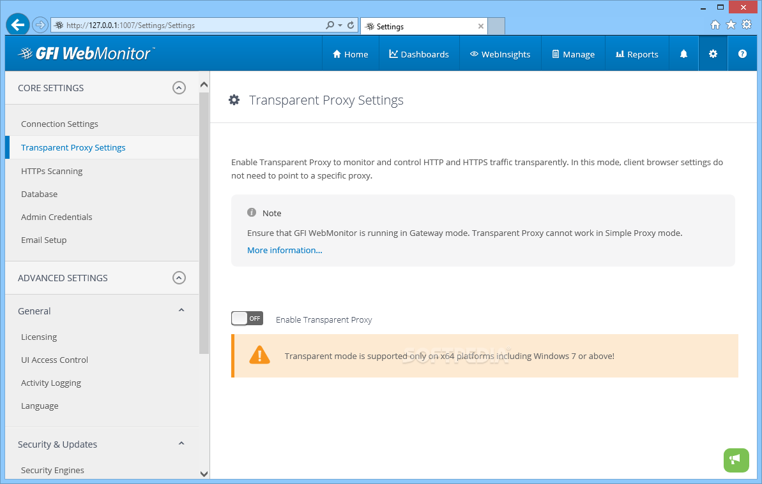Go to the Home menu
Image resolution: width=762 pixels, height=484 pixels.
[x=351, y=54]
